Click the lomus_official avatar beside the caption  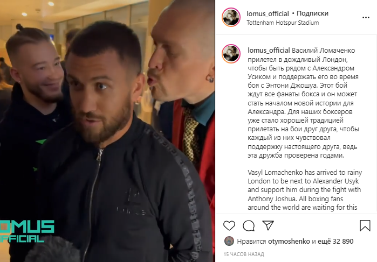tap(231, 54)
